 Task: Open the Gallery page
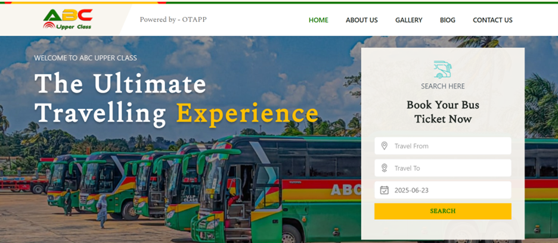coord(408,20)
